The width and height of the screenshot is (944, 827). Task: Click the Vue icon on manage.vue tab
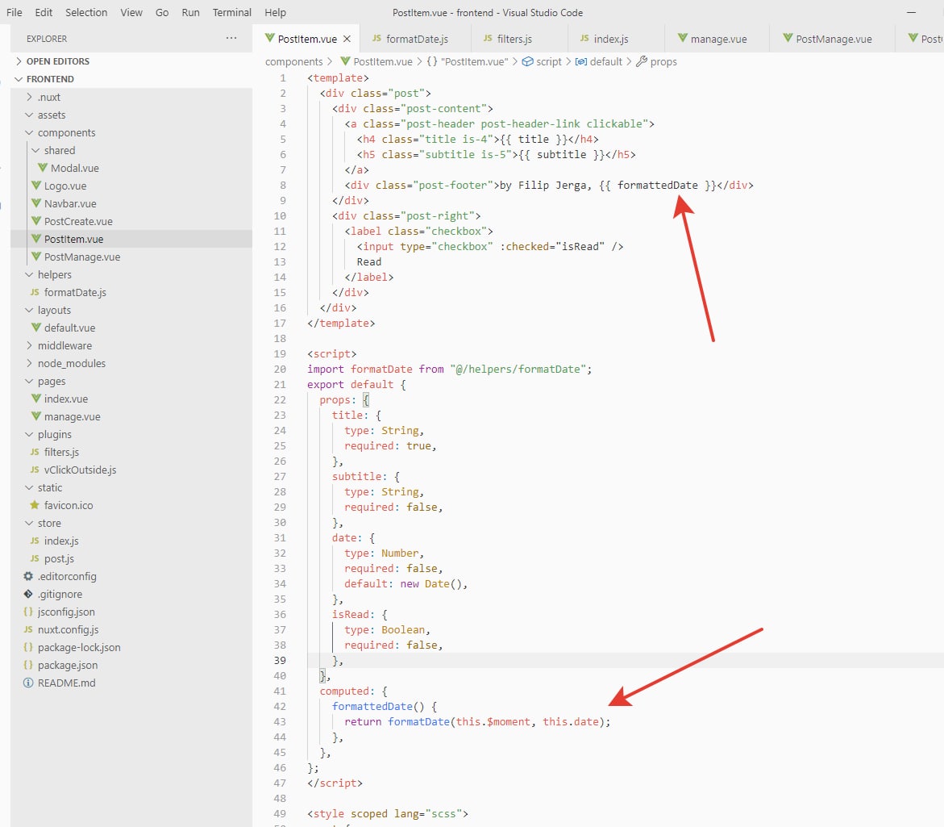683,38
